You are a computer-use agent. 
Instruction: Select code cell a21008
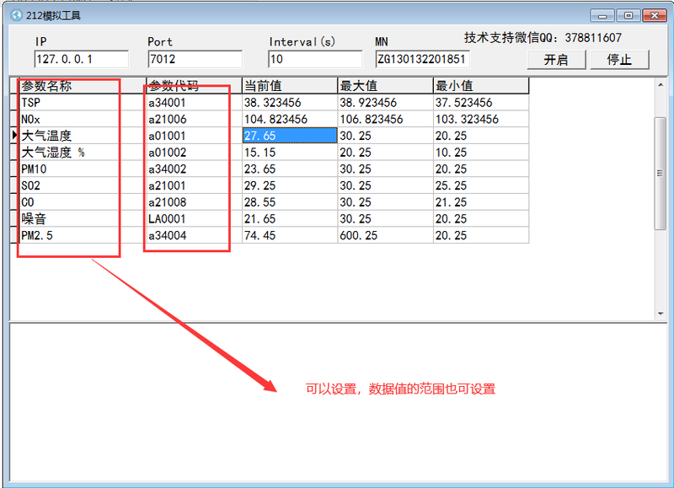[x=194, y=202]
